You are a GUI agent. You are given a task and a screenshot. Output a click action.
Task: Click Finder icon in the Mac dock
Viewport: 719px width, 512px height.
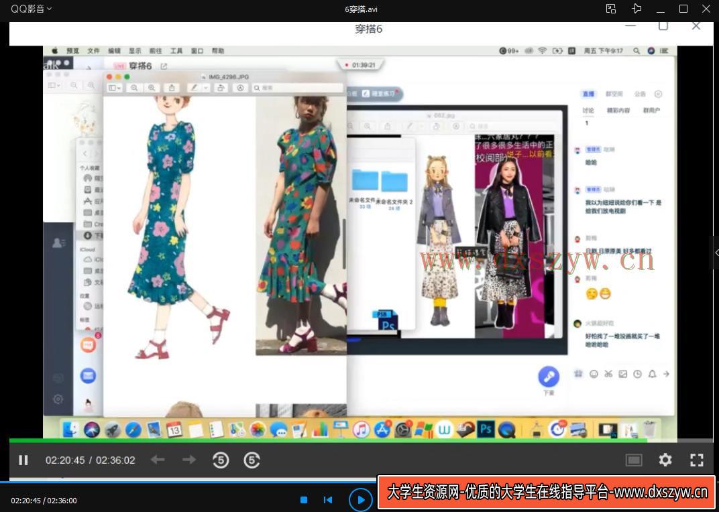point(70,430)
